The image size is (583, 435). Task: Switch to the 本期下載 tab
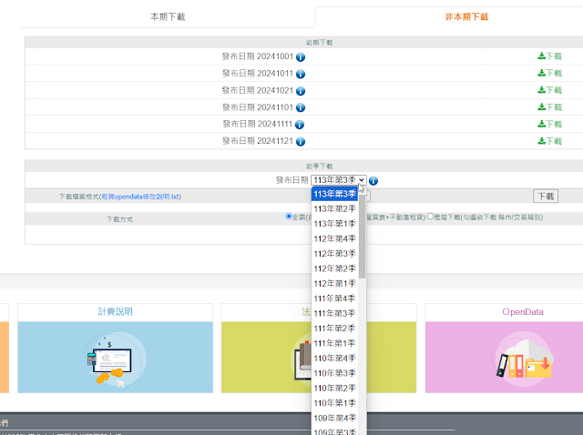tap(168, 16)
